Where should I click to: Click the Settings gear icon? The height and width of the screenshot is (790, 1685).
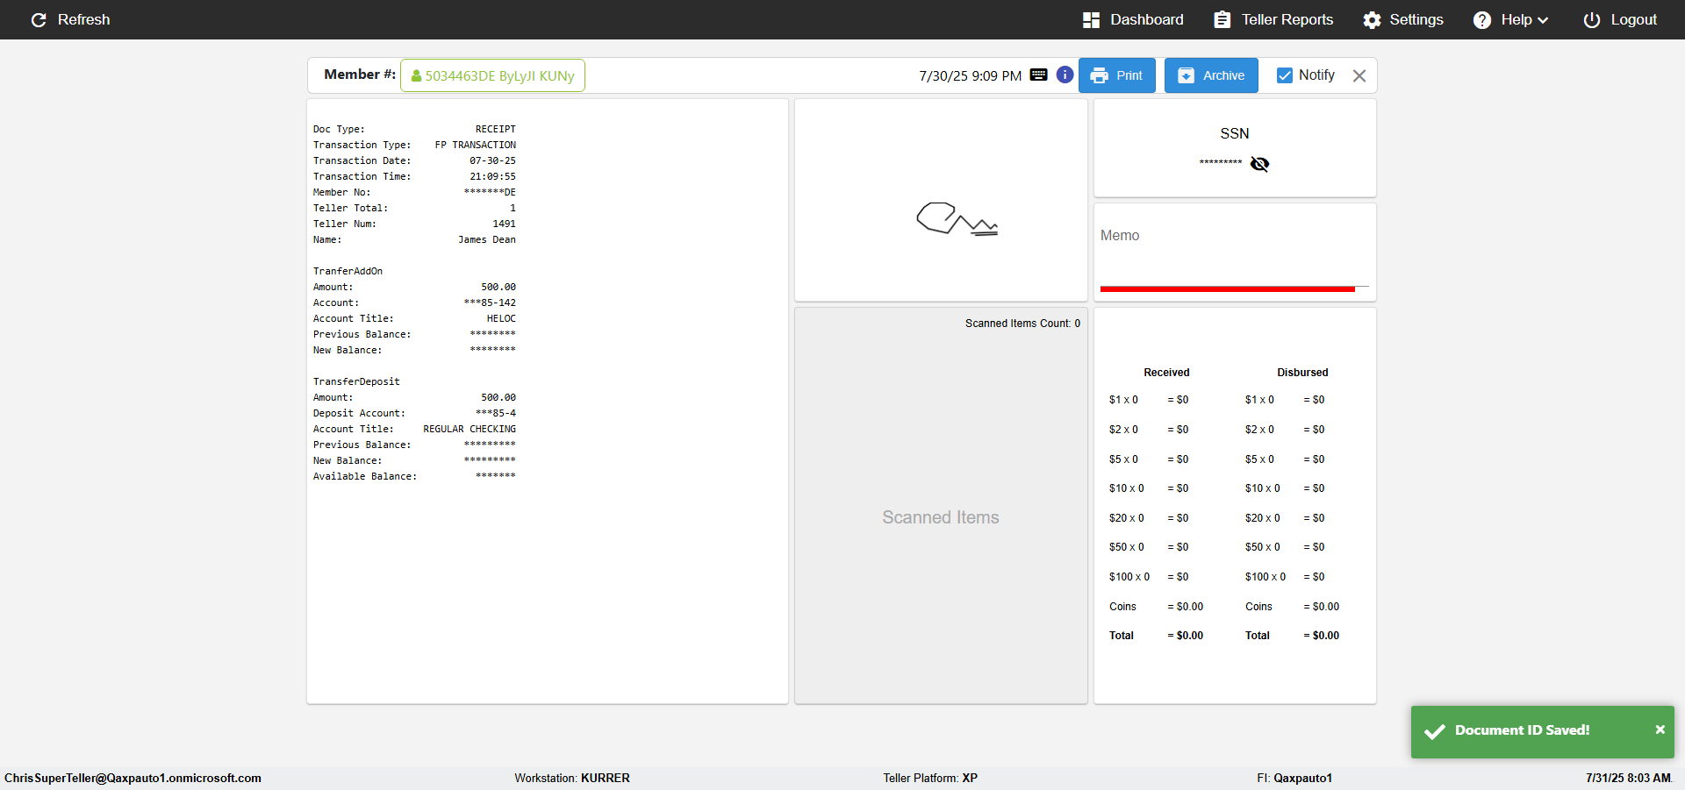pyautogui.click(x=1372, y=20)
